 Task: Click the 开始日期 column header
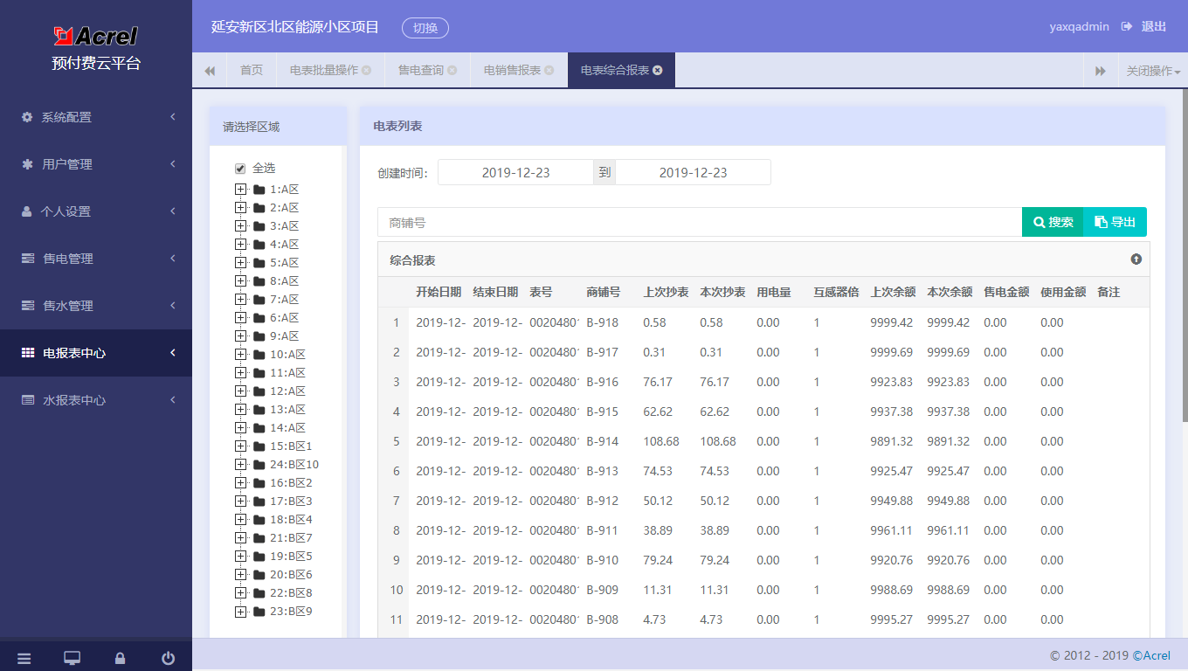coord(439,292)
